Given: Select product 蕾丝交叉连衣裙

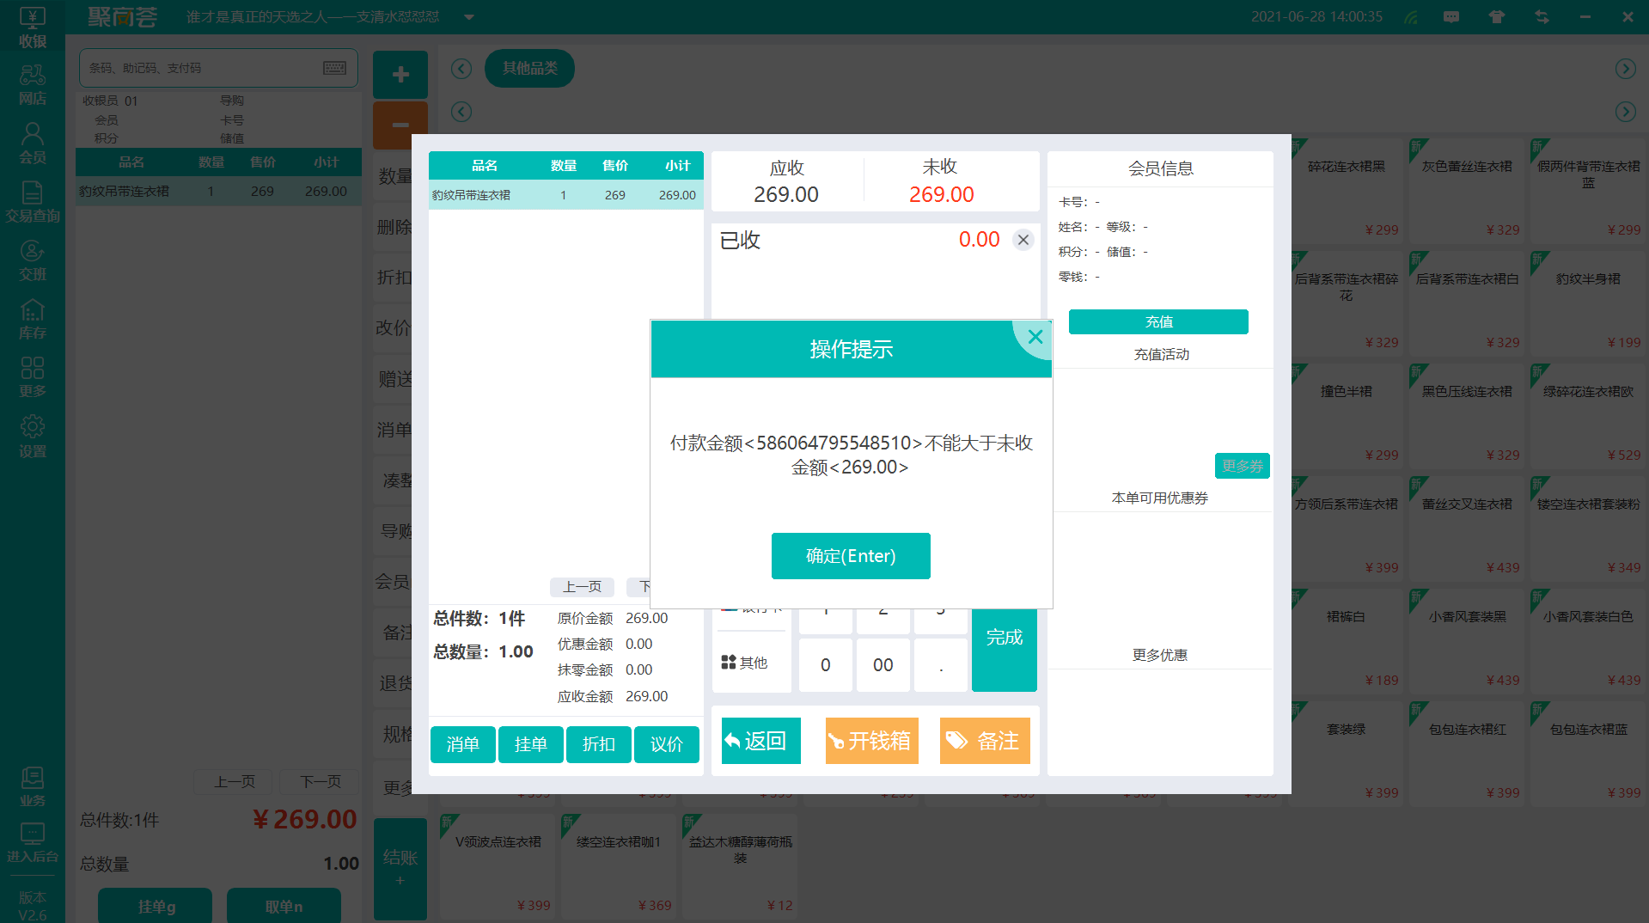Looking at the screenshot, I should pyautogui.click(x=1467, y=527).
